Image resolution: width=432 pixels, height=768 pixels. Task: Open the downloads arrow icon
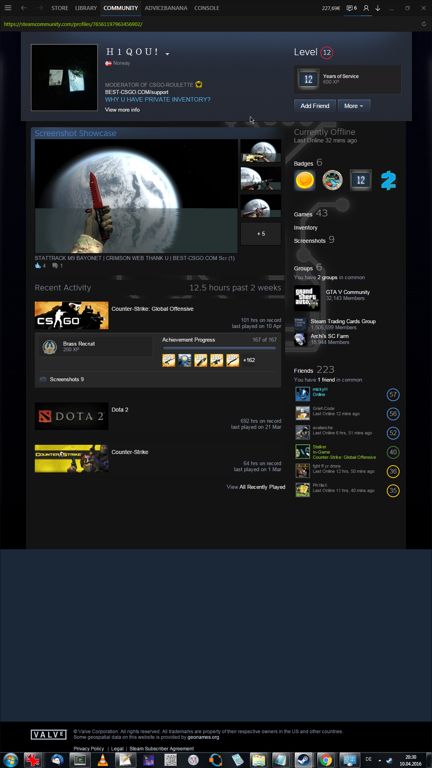(378, 8)
